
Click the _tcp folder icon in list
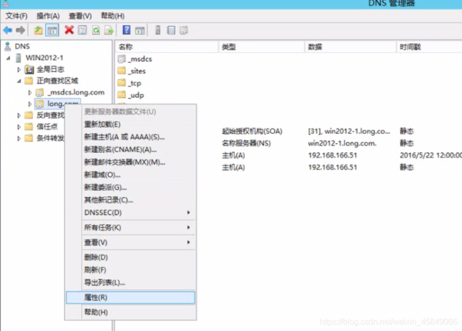[122, 83]
